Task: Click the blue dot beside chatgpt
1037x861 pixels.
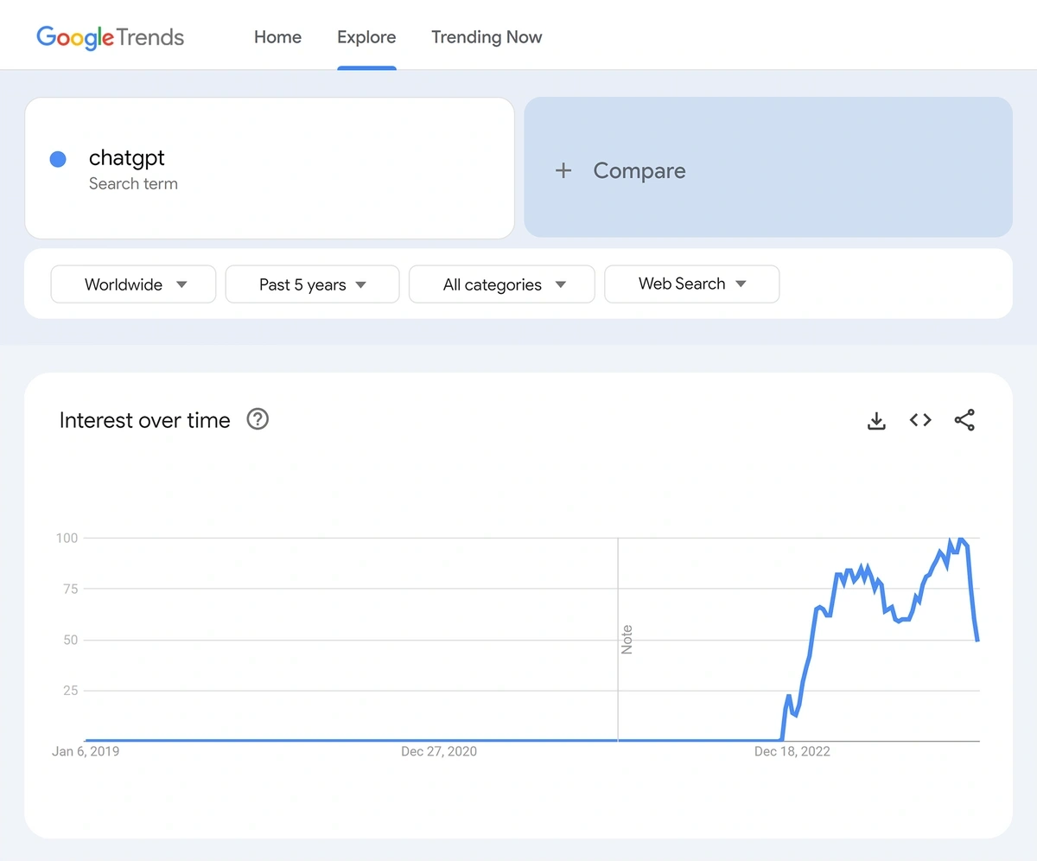Action: point(58,159)
